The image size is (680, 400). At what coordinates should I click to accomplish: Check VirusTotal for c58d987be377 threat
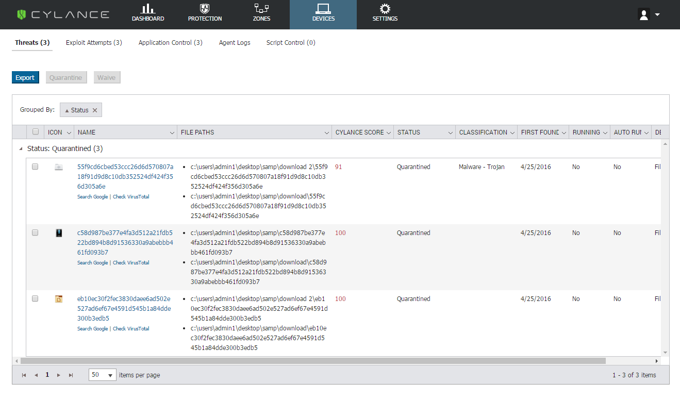131,263
